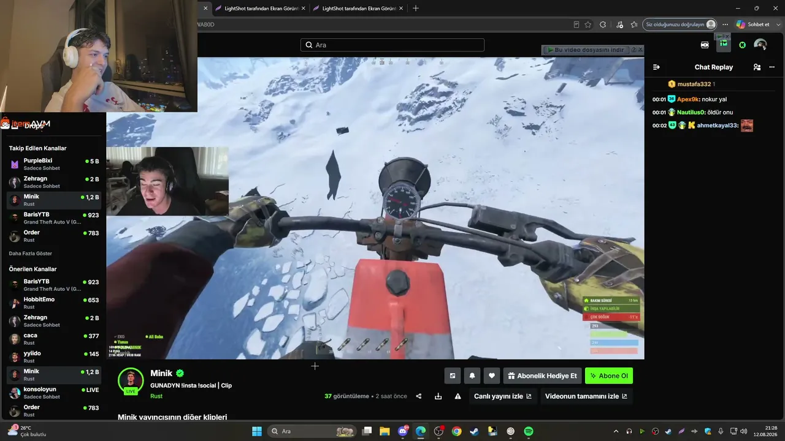
Task: Open the reader view icon in address bar
Action: (576, 24)
